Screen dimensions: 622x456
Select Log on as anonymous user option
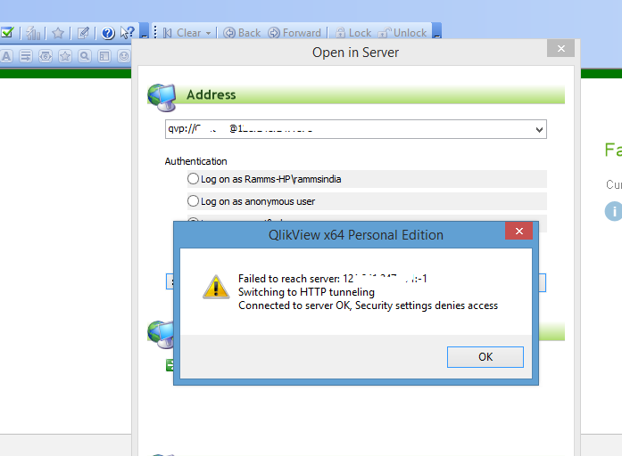click(194, 201)
